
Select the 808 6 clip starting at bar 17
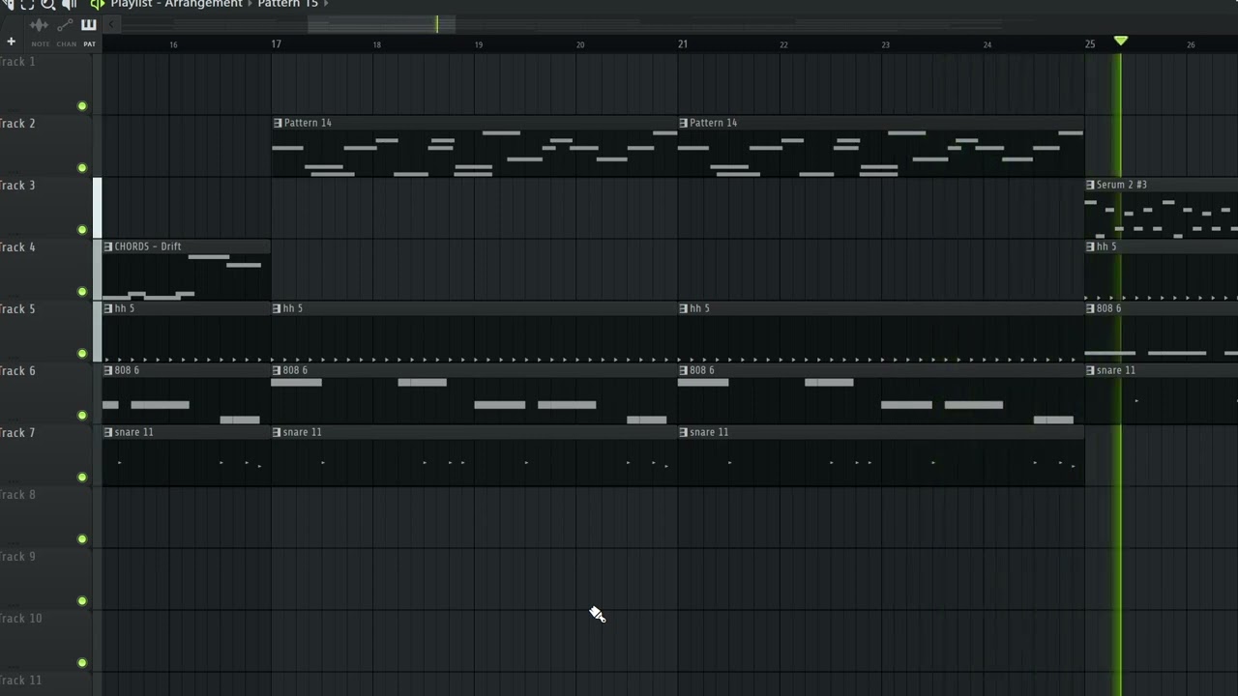(475, 393)
